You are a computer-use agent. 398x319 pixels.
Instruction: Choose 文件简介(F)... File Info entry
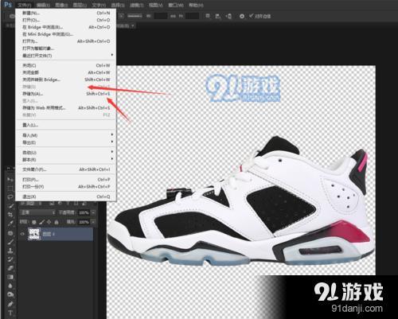coord(65,169)
